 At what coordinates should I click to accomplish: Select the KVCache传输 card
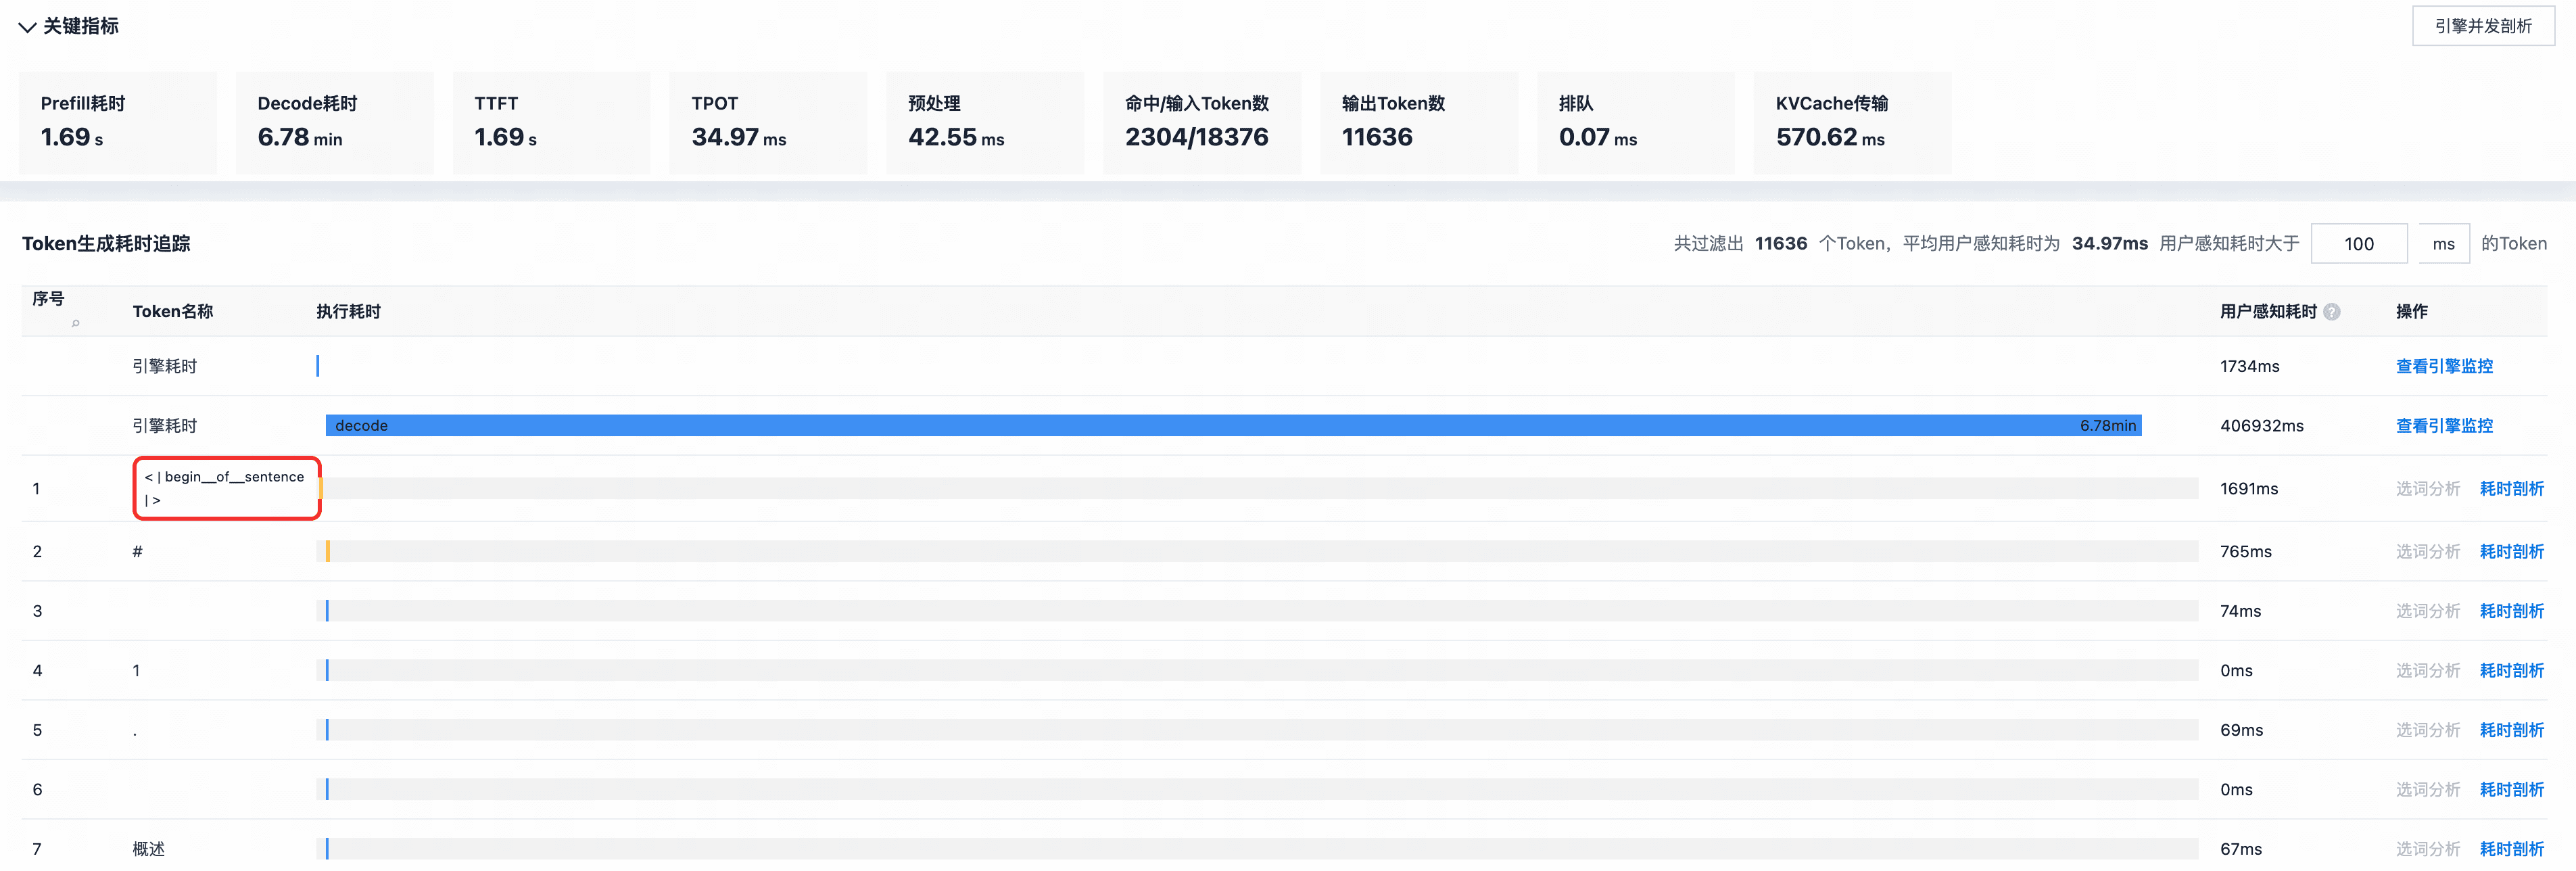click(x=1852, y=123)
